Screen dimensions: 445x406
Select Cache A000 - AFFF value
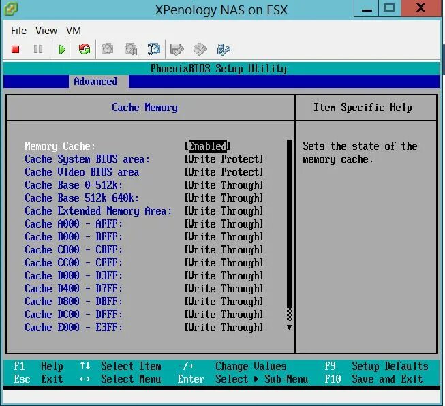tap(224, 224)
